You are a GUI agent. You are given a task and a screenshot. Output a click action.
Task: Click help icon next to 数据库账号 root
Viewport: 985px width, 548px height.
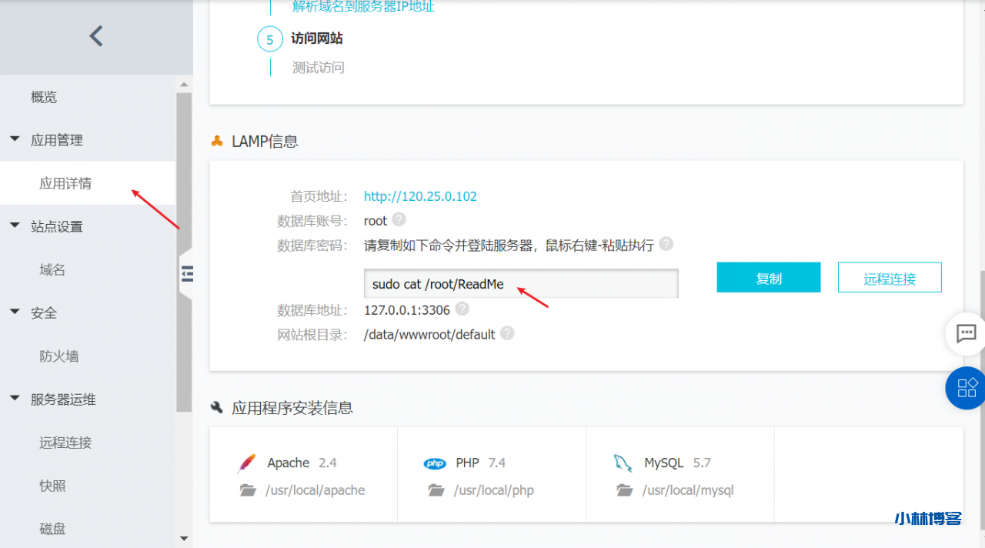click(x=399, y=219)
